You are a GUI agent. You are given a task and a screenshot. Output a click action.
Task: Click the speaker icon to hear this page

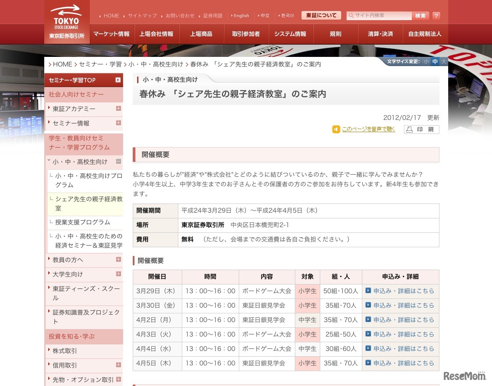[x=336, y=129]
